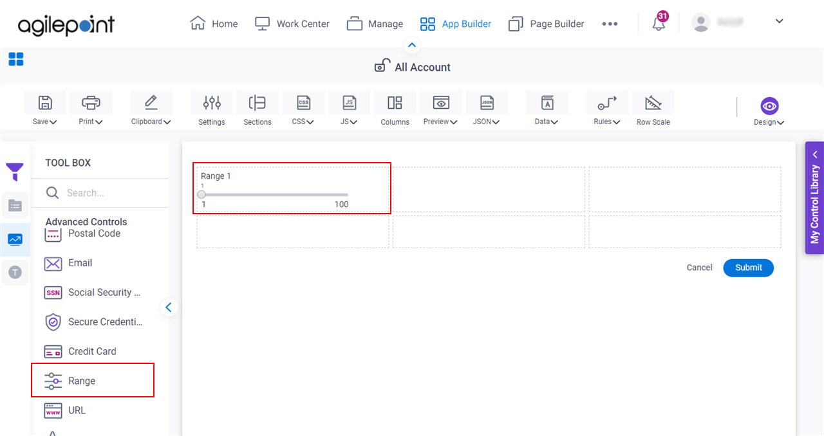This screenshot has width=824, height=436.
Task: Open the more options ellipsis menu
Action: [x=610, y=24]
